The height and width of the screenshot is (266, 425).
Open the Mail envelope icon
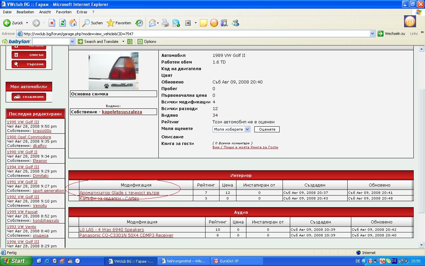pos(152,23)
